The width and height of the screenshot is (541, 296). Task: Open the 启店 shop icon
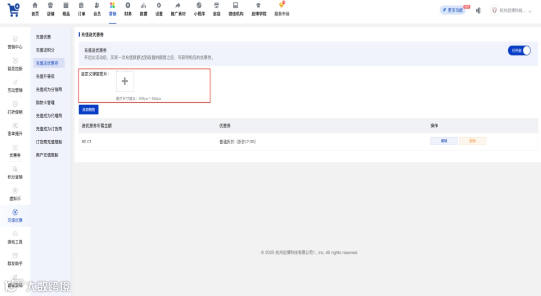point(216,6)
